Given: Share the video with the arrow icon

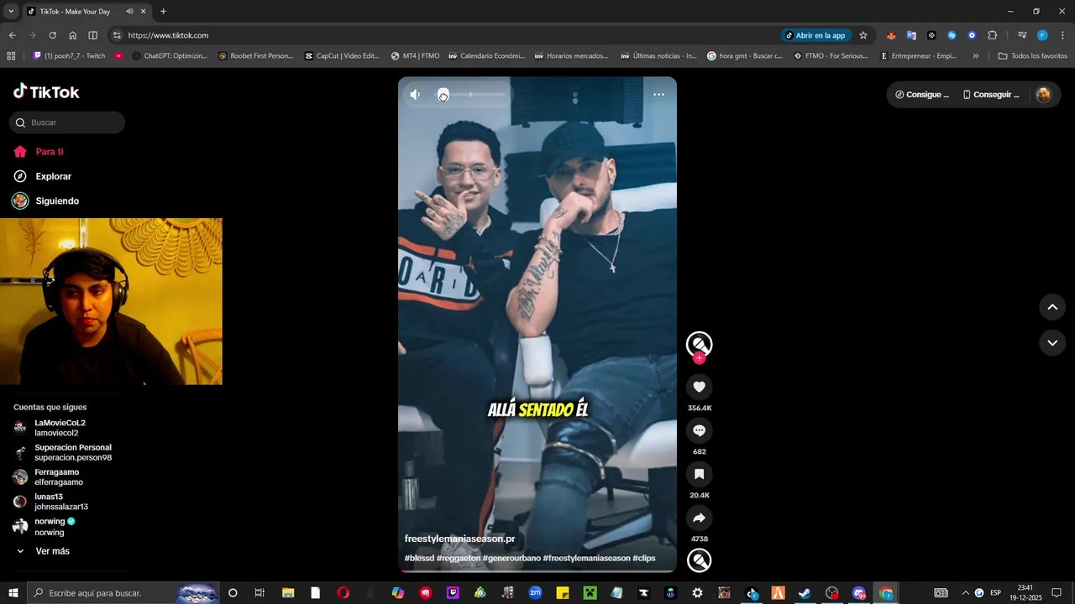Looking at the screenshot, I should [699, 518].
